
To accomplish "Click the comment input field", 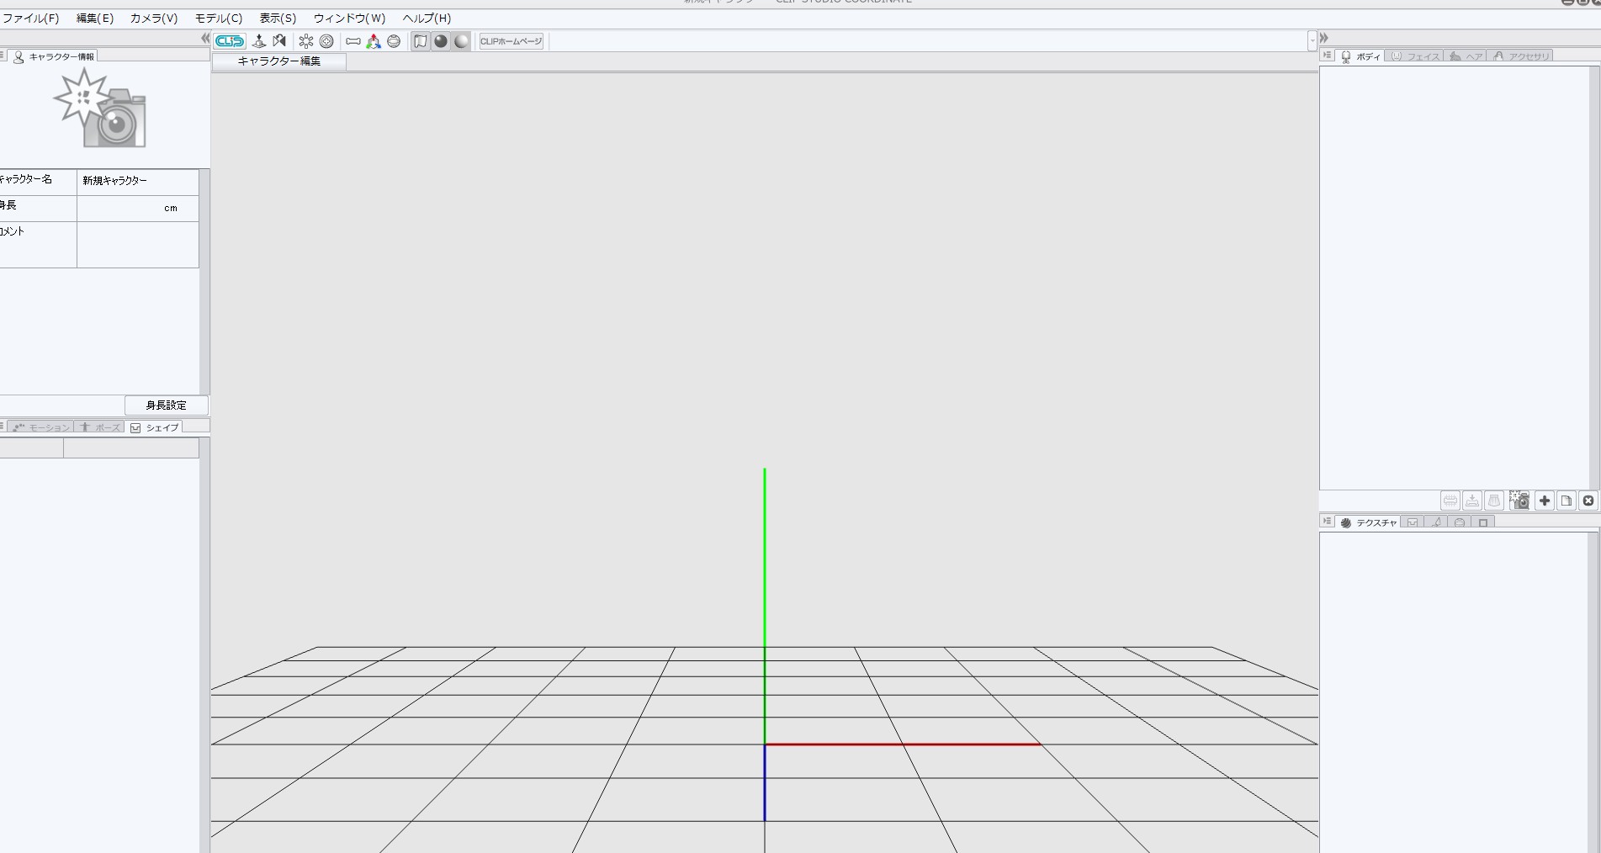I will pos(138,245).
